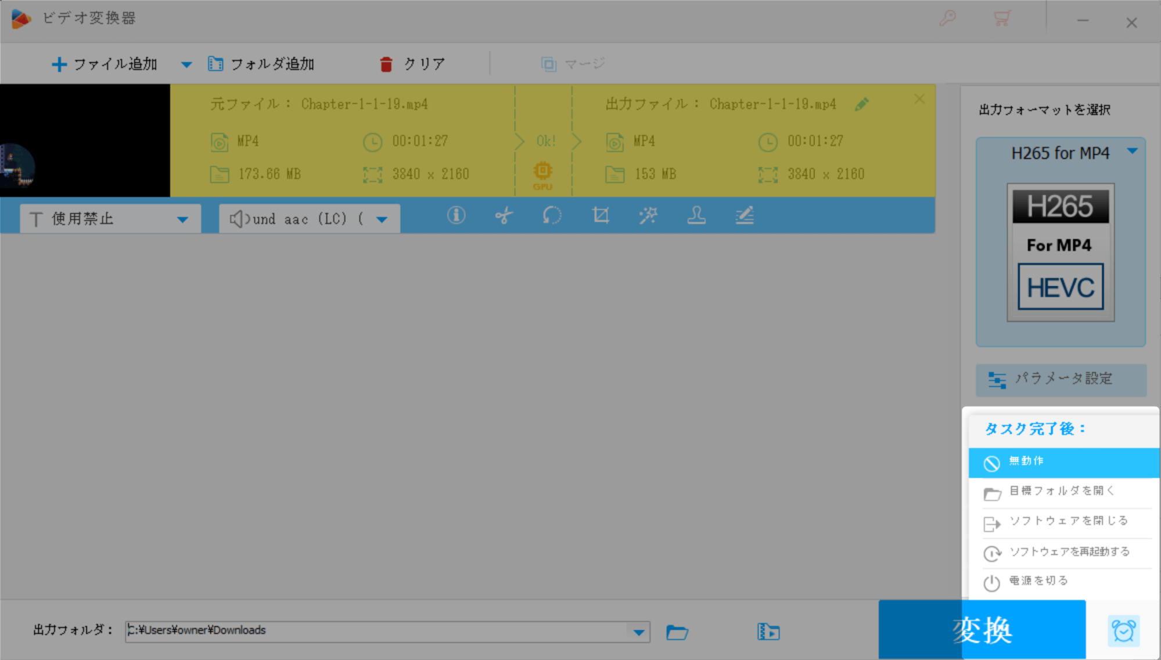The height and width of the screenshot is (660, 1161).
Task: Show file information icon
Action: (456, 215)
